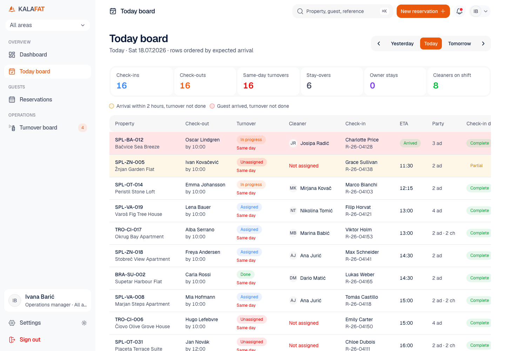Open Ivana Barić profile card
Viewport: 505px width, 351px height.
[48, 300]
